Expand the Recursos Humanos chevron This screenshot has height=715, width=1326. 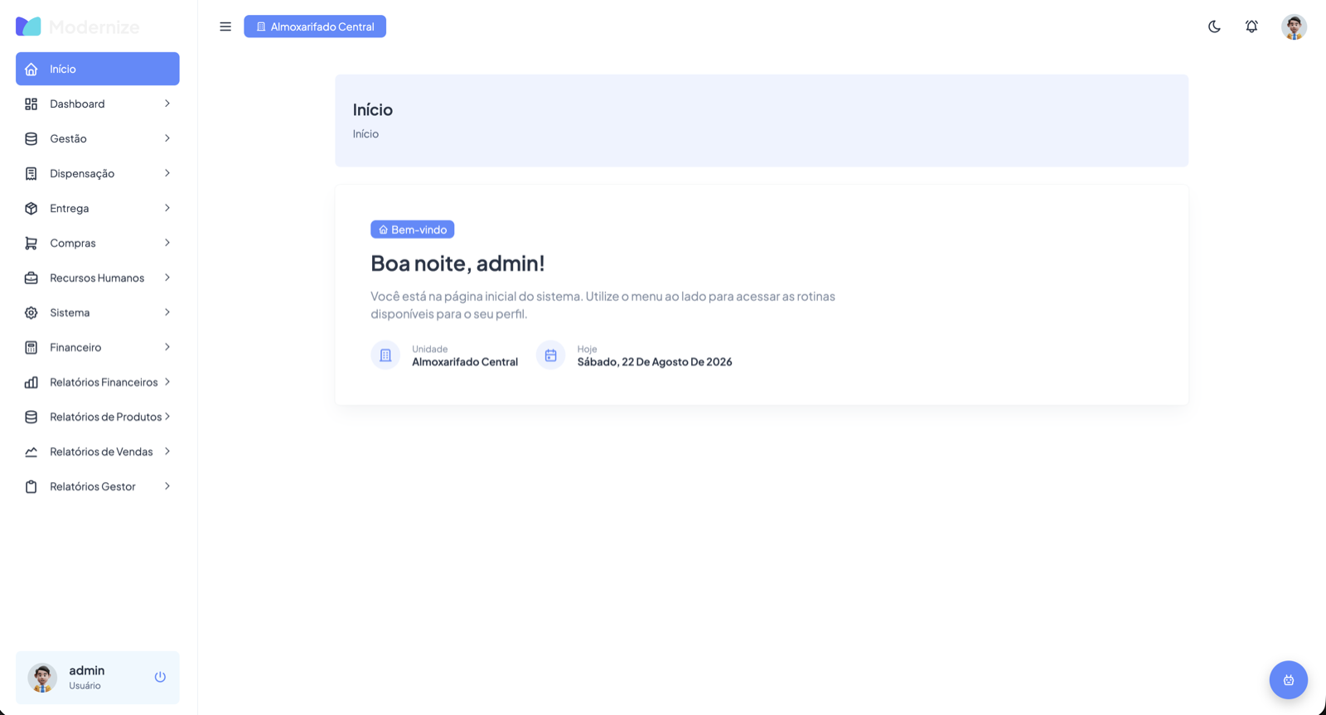click(x=167, y=278)
